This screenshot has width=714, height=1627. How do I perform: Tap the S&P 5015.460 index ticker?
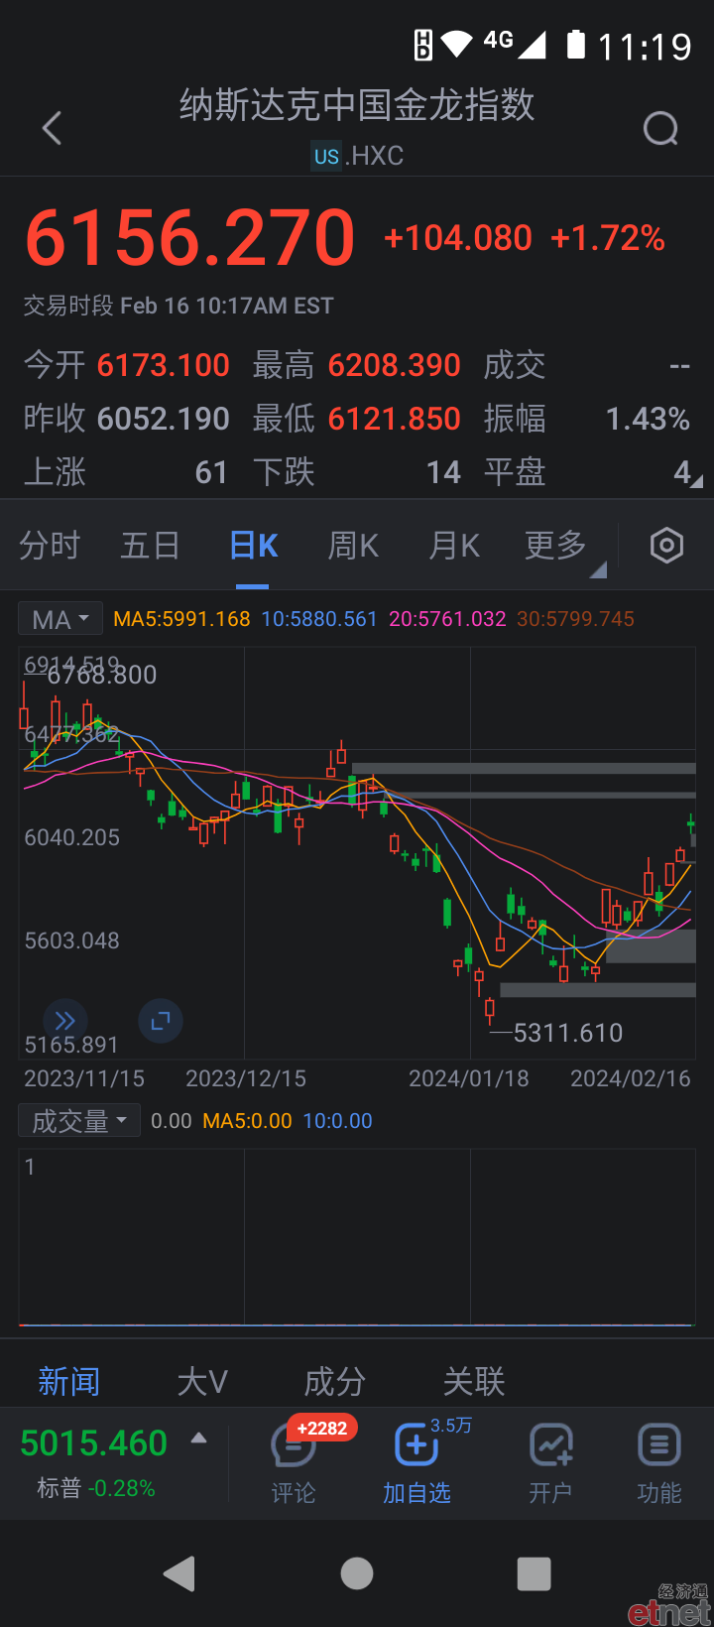pyautogui.click(x=94, y=1443)
